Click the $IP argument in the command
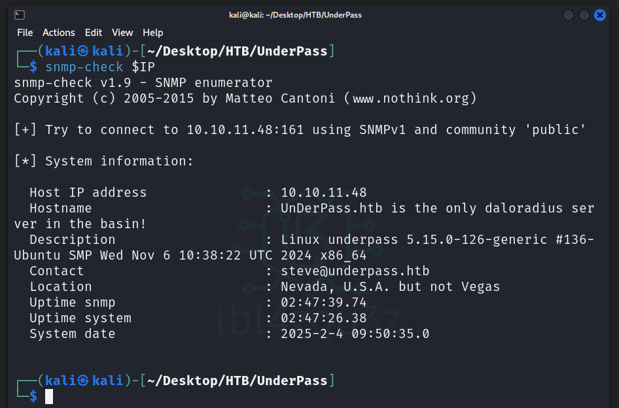Image resolution: width=619 pixels, height=408 pixels. point(143,67)
